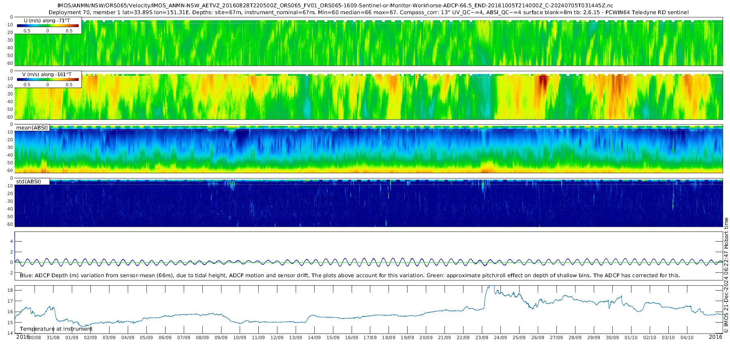
Task: Click the 'Temperature at instrument' label
Action: coord(56,329)
